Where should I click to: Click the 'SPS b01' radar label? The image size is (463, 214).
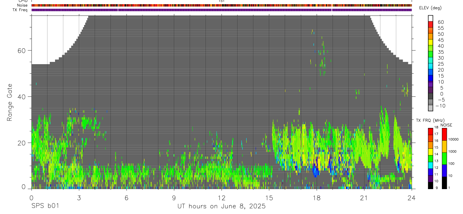[x=45, y=206]
